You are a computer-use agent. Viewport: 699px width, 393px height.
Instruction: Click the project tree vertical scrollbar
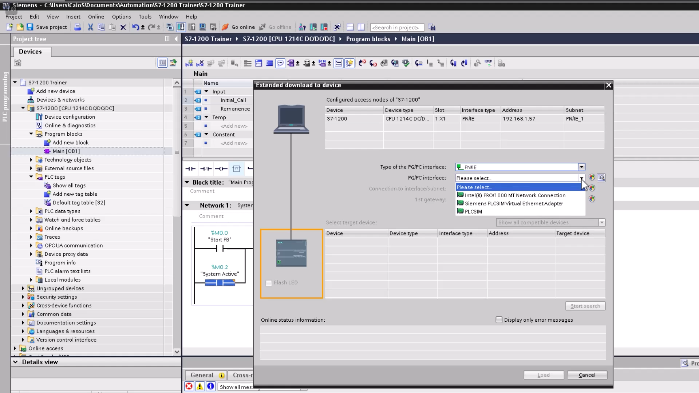[177, 152]
